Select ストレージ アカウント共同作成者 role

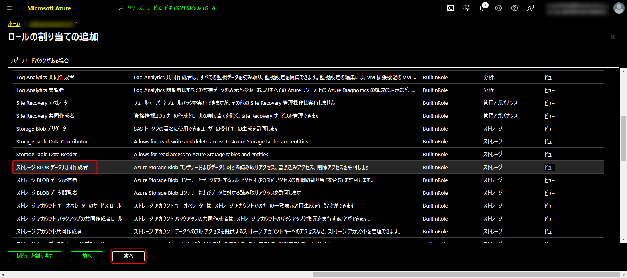point(49,231)
